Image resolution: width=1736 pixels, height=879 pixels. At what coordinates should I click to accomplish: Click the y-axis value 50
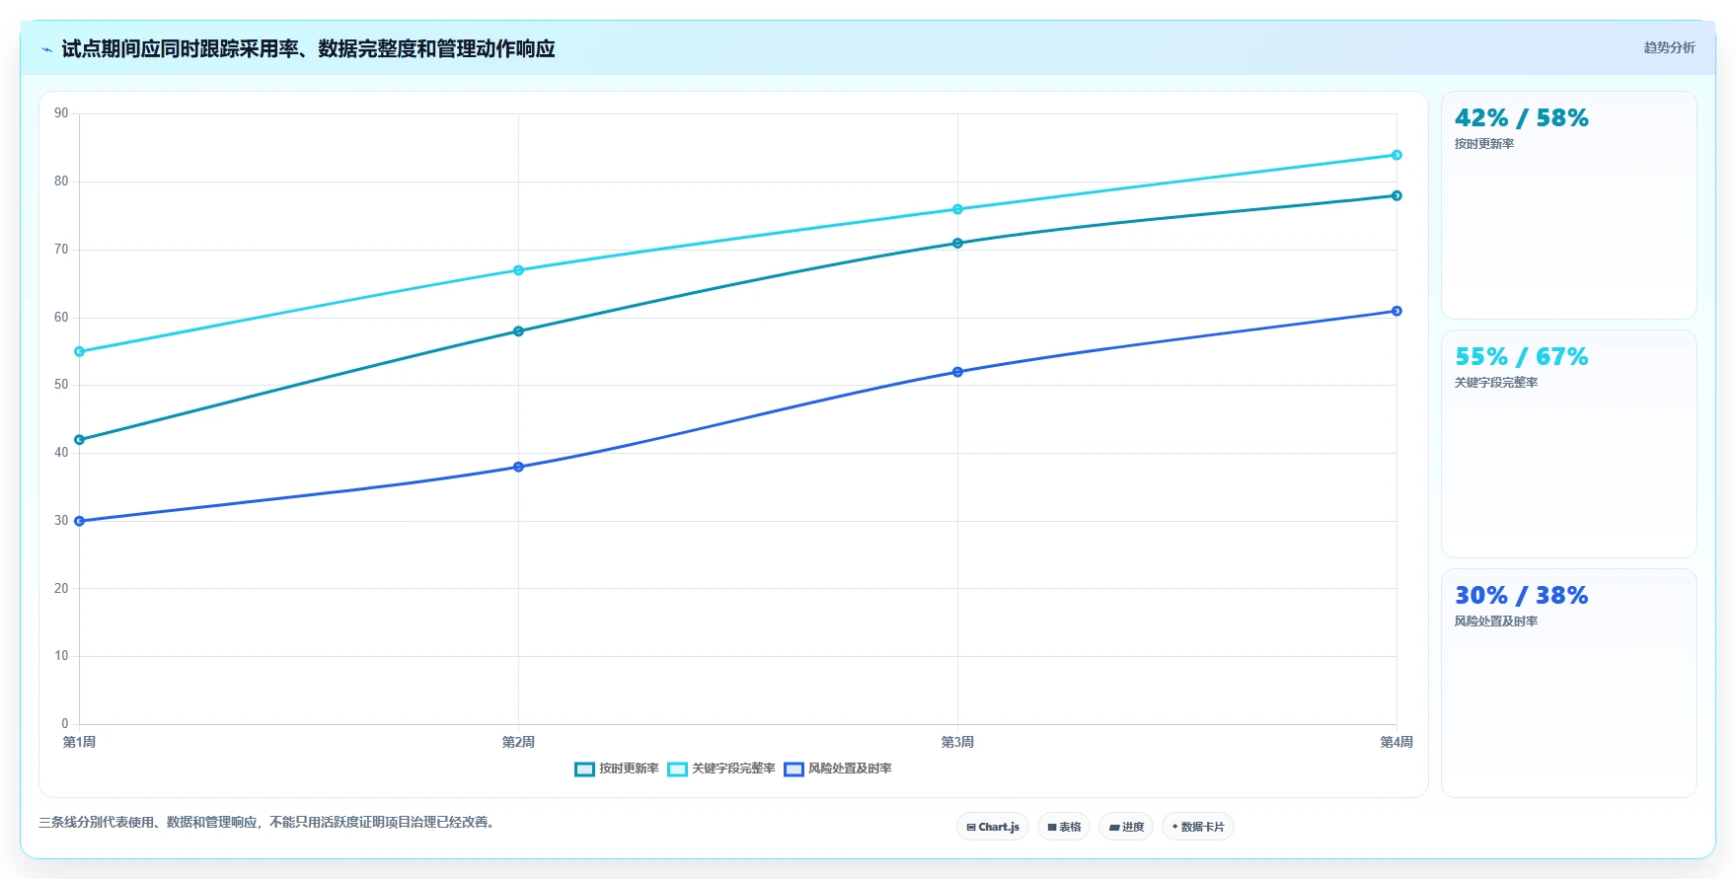pos(61,385)
